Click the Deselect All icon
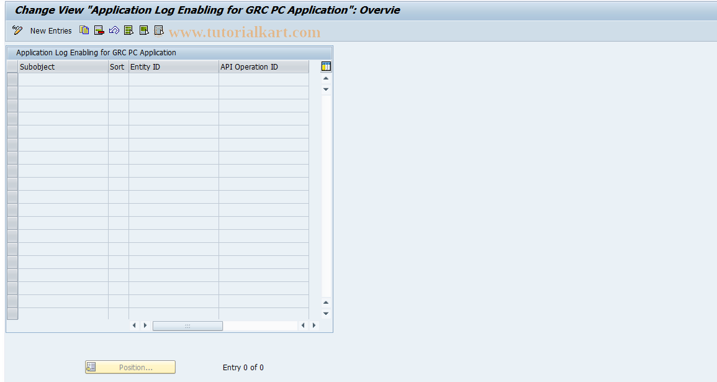Screen dimensions: 717x382 point(159,30)
